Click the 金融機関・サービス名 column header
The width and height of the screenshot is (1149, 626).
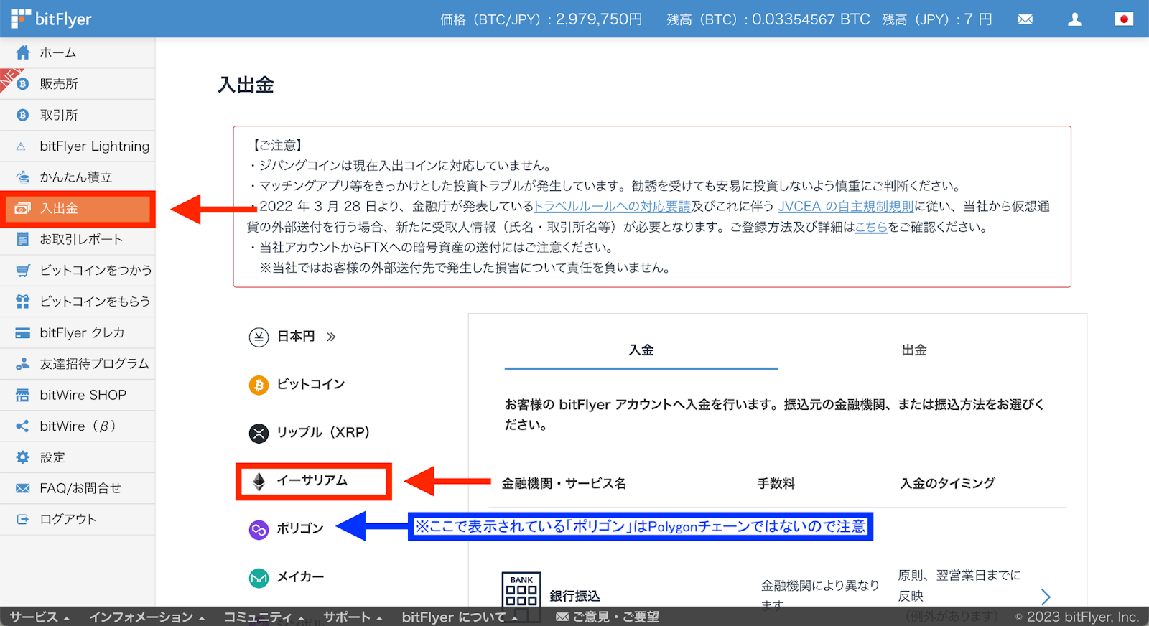(564, 484)
